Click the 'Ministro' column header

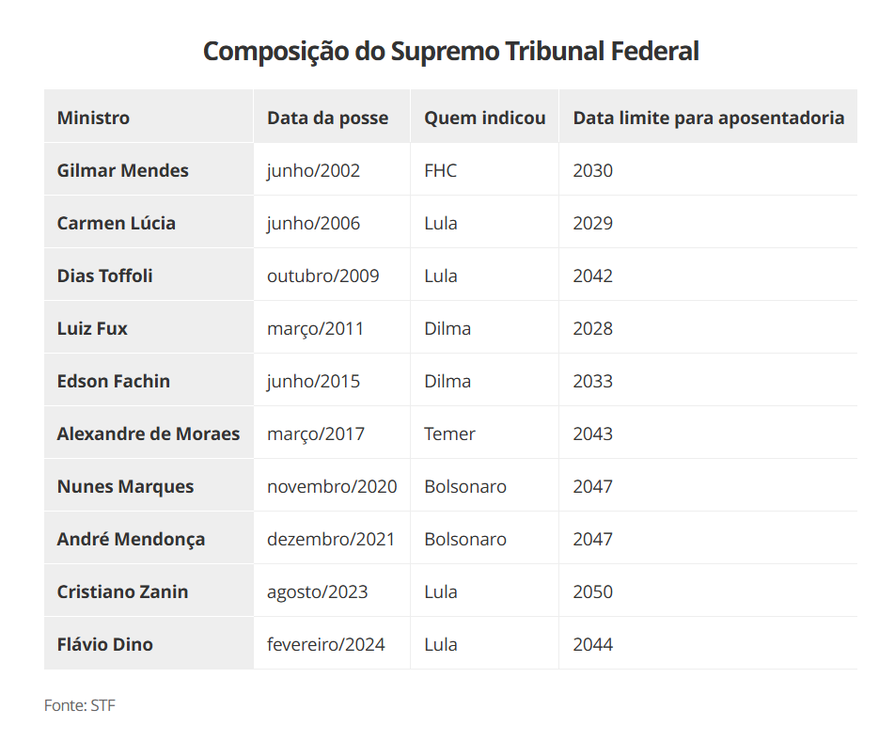[93, 118]
